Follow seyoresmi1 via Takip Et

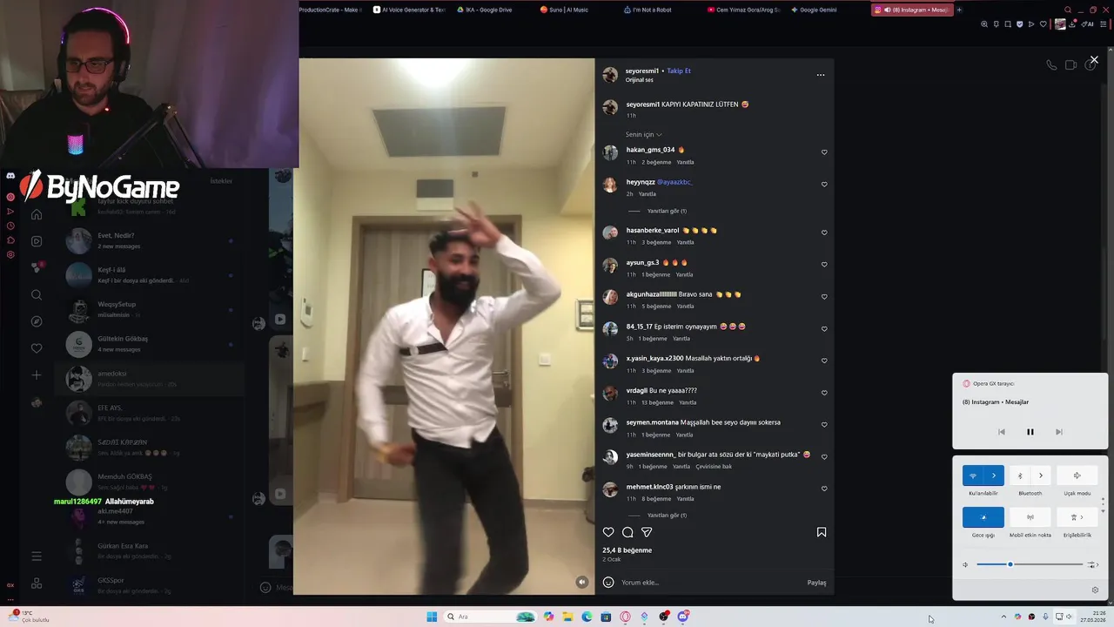click(679, 71)
